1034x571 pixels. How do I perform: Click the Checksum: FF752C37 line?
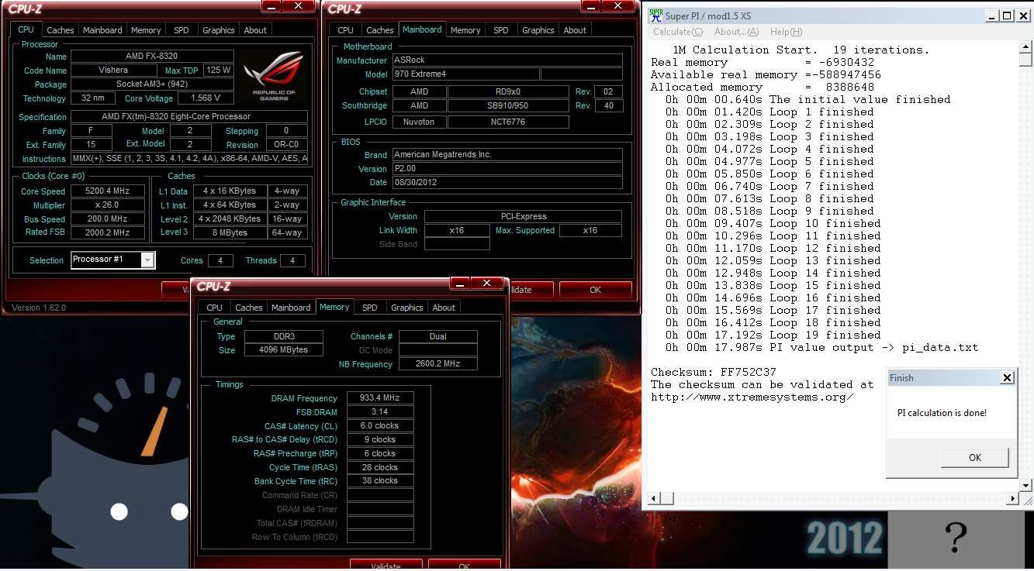(713, 373)
